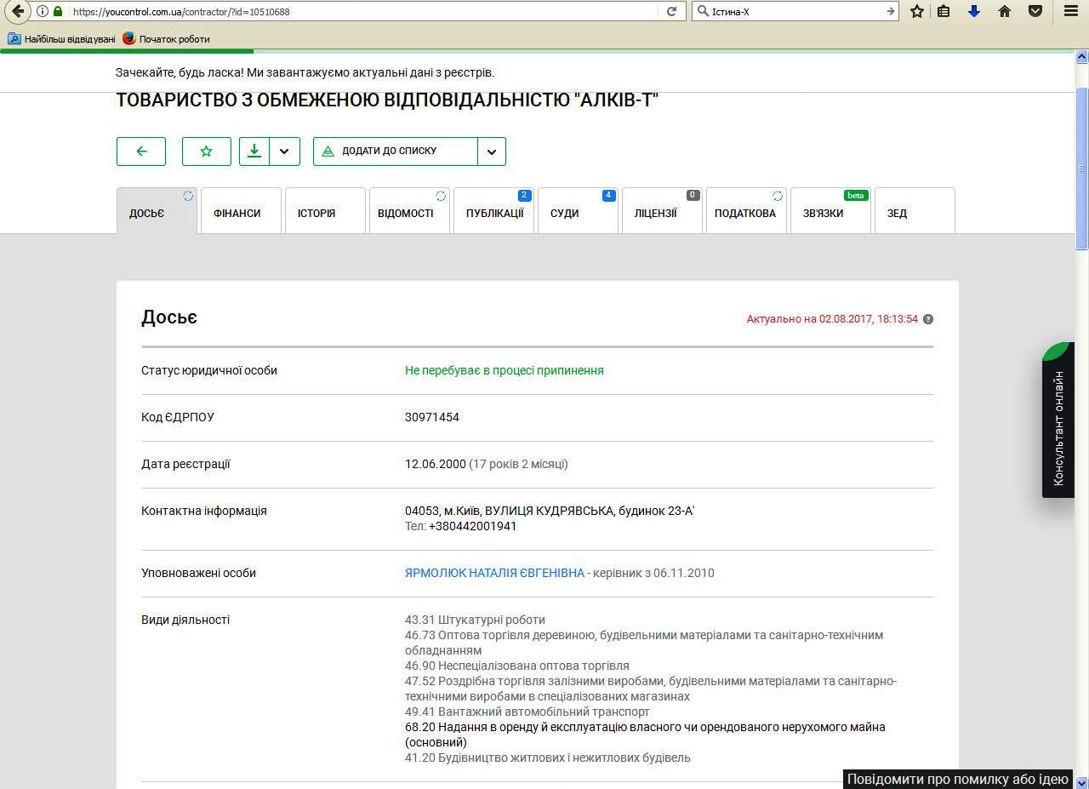Click the download dossier button

point(254,152)
